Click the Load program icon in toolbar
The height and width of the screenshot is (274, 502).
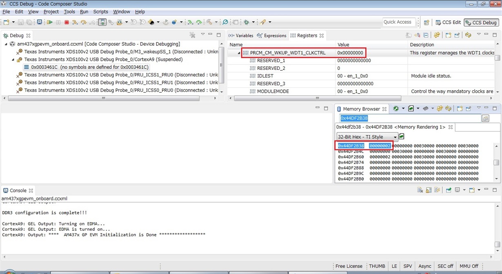[x=119, y=22]
